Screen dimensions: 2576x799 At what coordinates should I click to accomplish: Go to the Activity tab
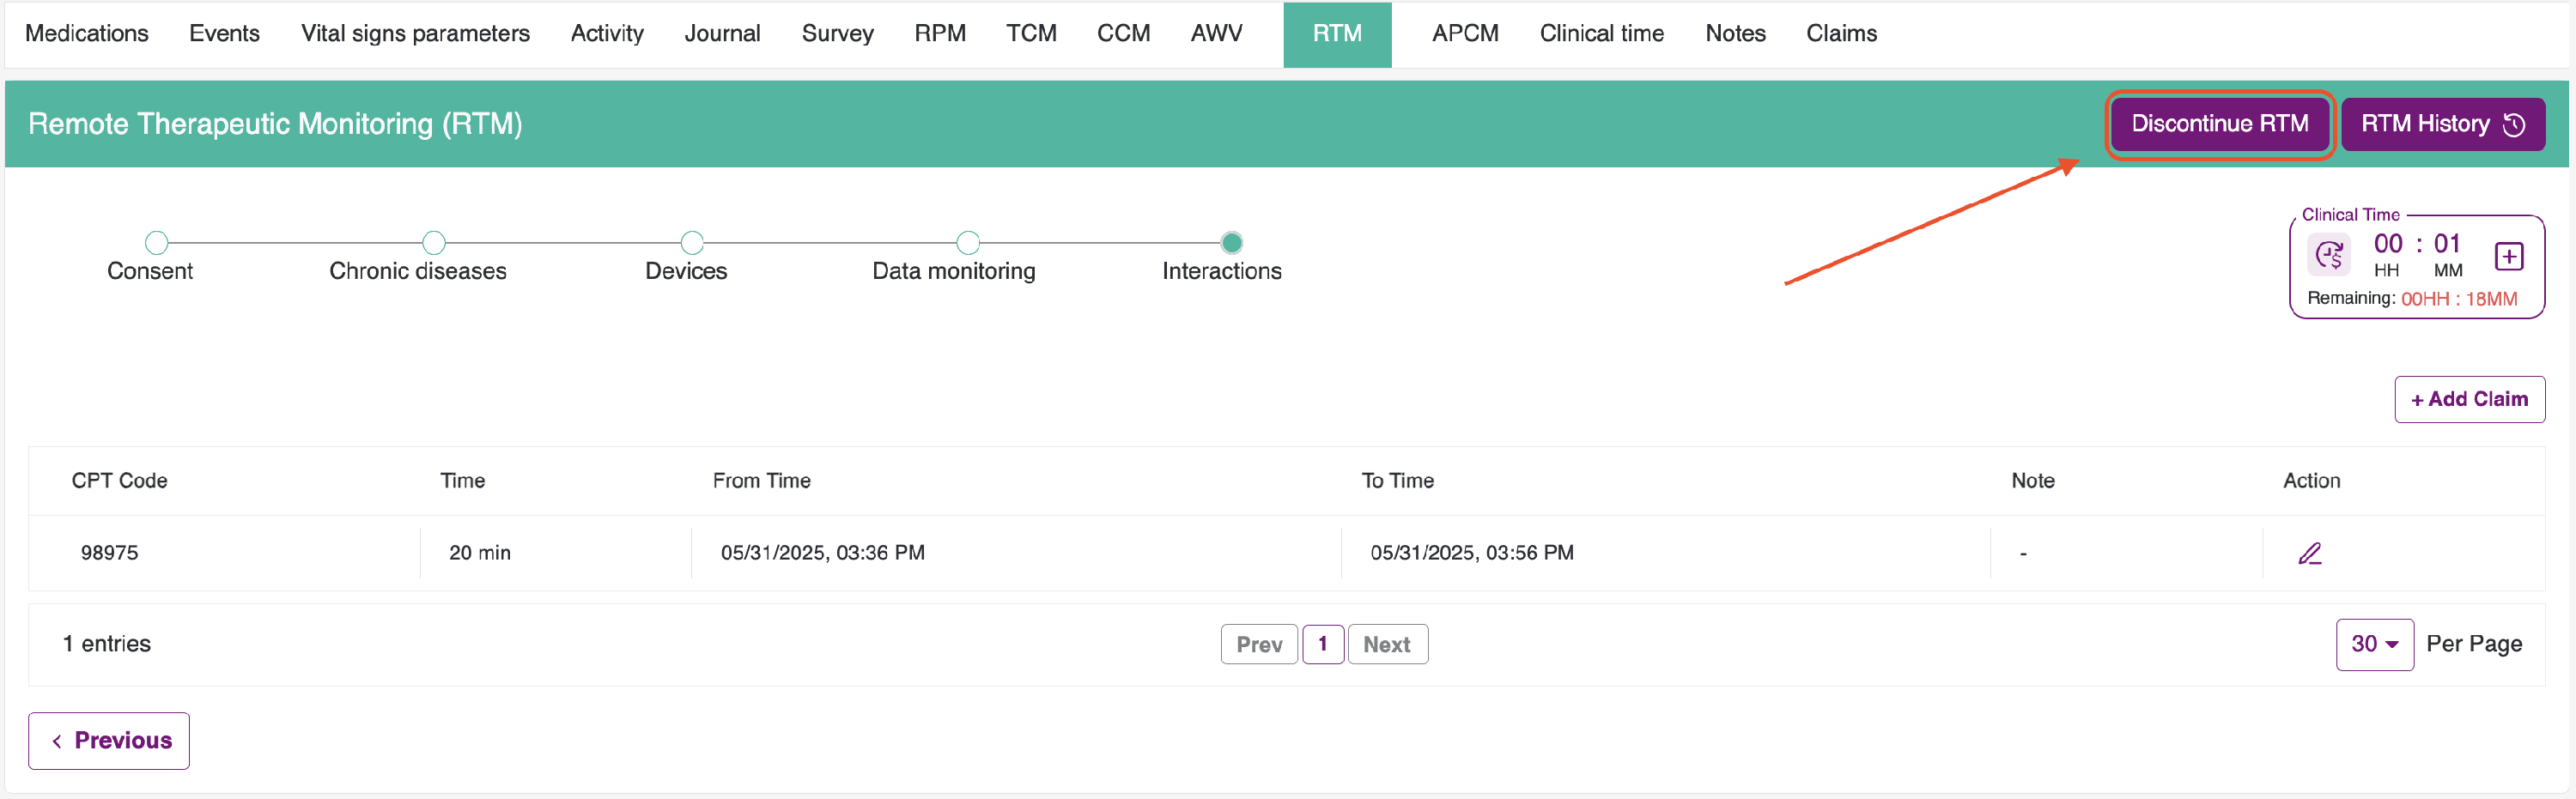point(607,33)
